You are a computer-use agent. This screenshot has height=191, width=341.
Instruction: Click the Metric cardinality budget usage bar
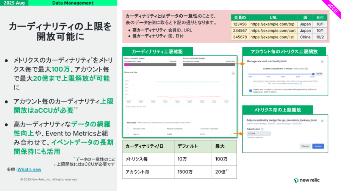(x=150, y=65)
